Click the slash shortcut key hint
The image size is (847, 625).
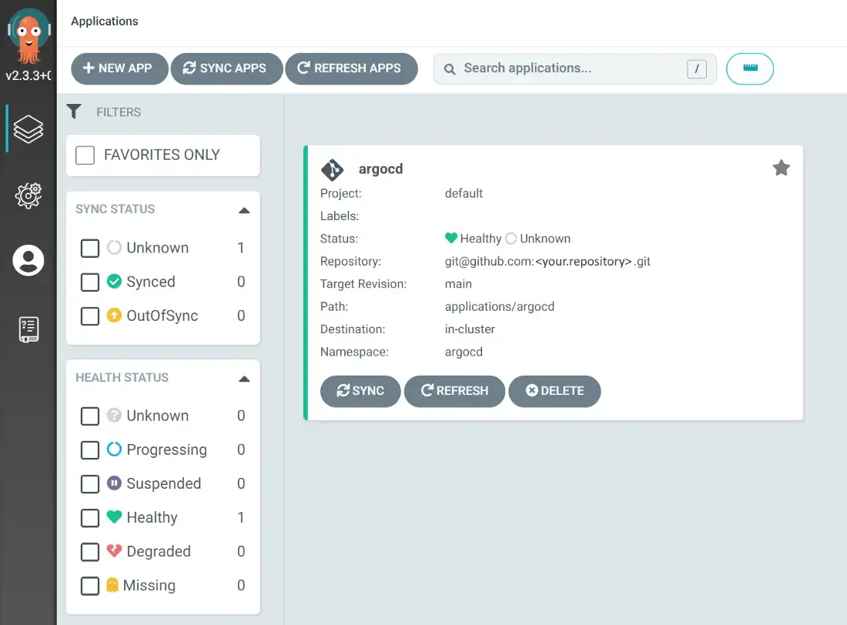(x=696, y=69)
